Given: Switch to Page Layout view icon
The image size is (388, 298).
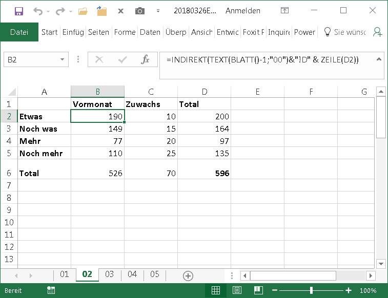Looking at the screenshot, I should click(x=237, y=290).
